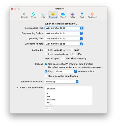Open the General preferences gear icon
This screenshot has height=126, width=117.
24,14
